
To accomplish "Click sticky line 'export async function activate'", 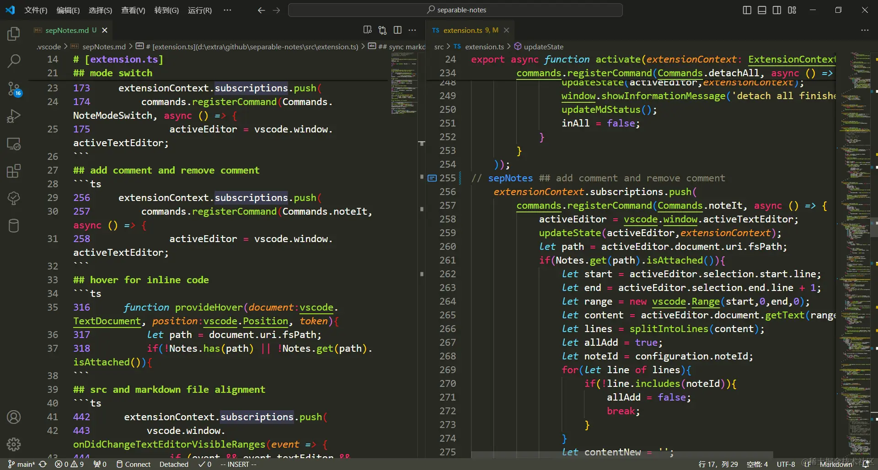I will pos(557,59).
